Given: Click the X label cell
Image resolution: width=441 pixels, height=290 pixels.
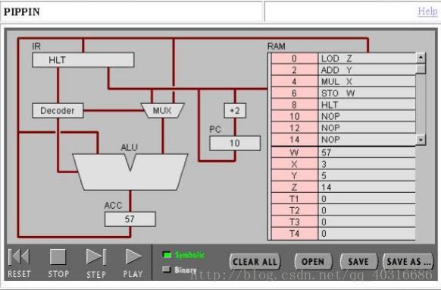Looking at the screenshot, I should pos(295,164).
